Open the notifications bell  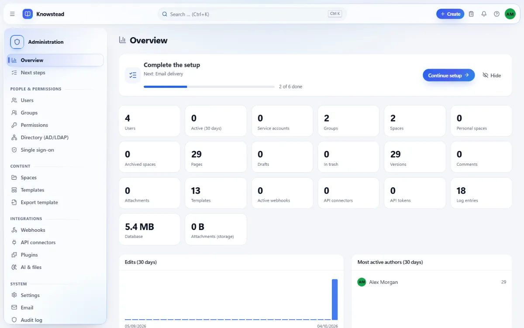pos(484,14)
